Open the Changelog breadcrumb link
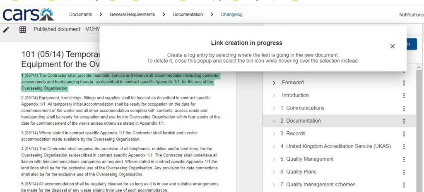 pos(231,14)
